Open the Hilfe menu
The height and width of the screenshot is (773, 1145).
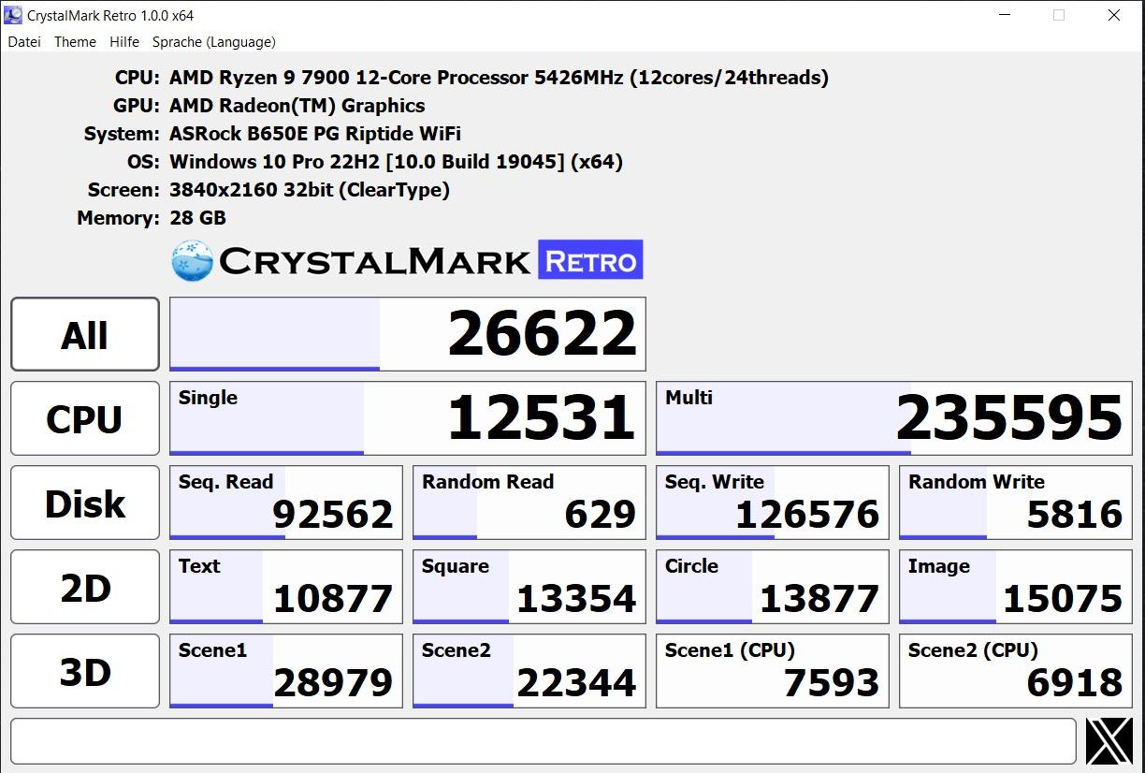pyautogui.click(x=124, y=42)
